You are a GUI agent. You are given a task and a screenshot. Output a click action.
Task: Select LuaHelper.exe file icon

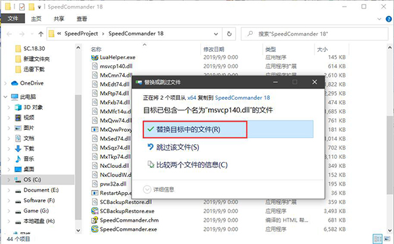coord(95,57)
